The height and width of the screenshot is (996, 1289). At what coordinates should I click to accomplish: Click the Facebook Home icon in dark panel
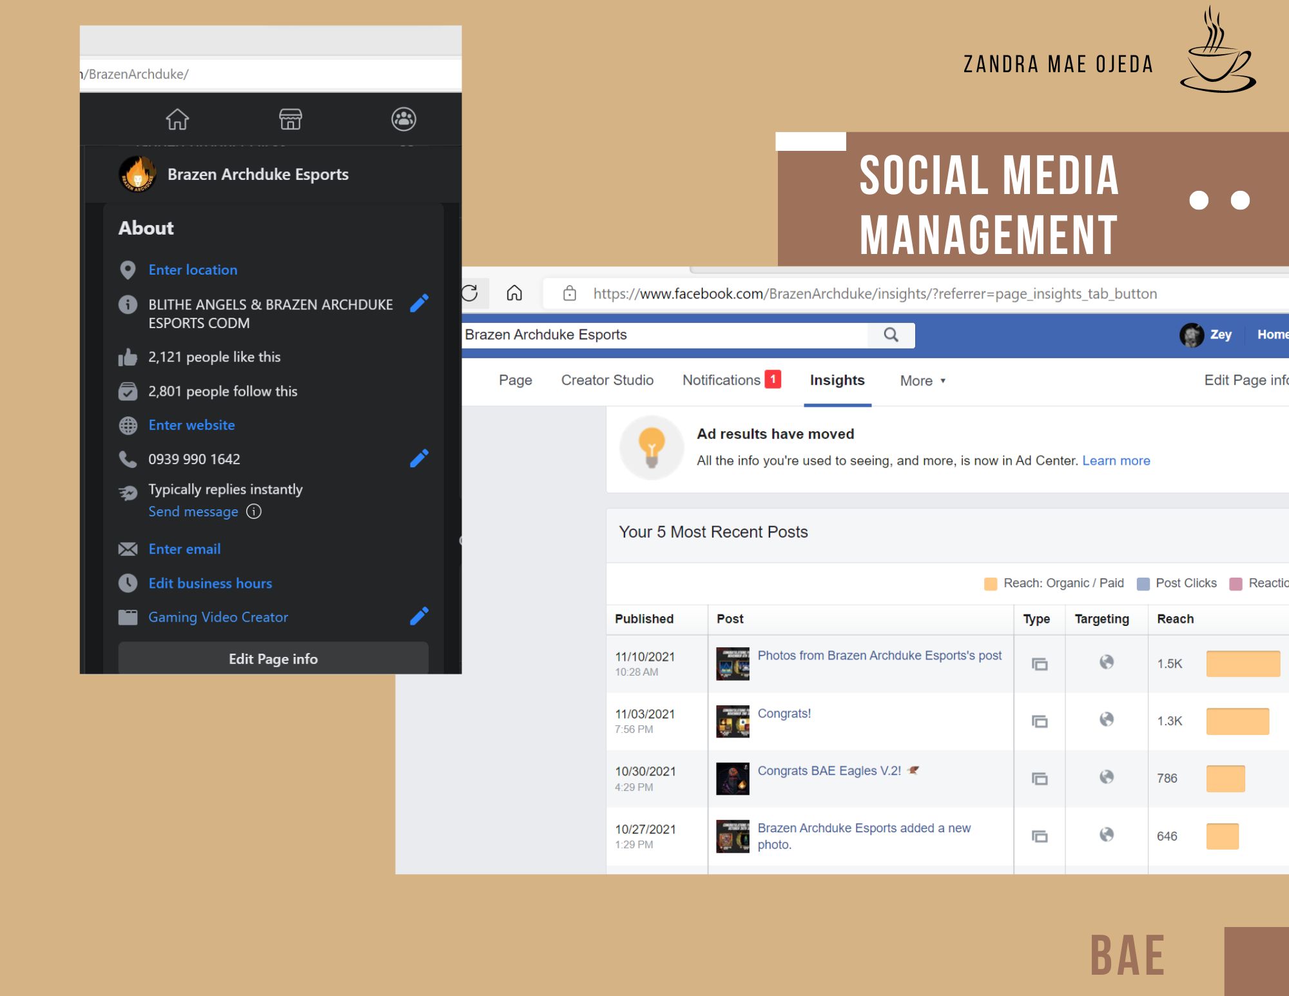pos(177,119)
